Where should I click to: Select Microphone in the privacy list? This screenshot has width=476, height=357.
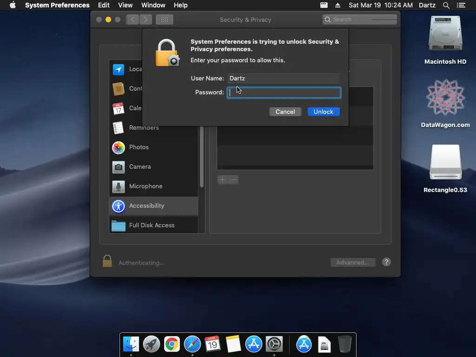(153, 186)
